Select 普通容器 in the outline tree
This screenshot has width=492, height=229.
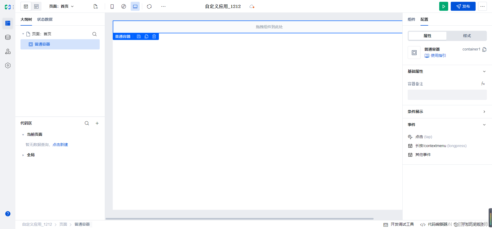click(x=60, y=44)
